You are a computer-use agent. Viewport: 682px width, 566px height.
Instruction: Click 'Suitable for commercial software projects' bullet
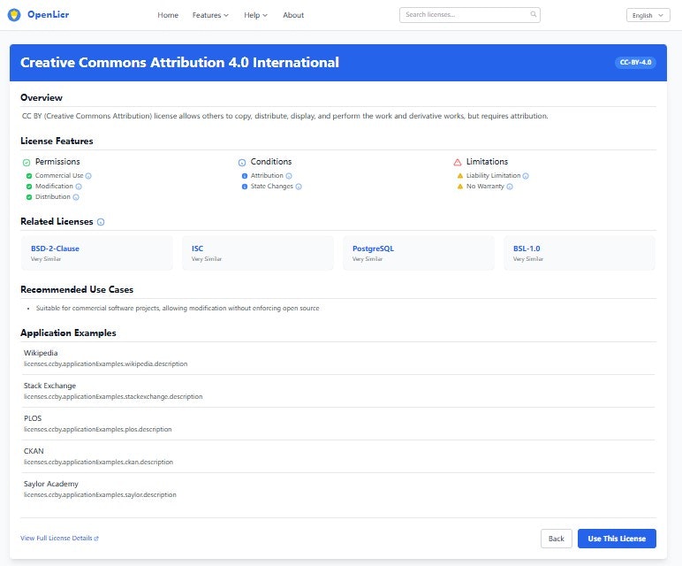tap(178, 309)
